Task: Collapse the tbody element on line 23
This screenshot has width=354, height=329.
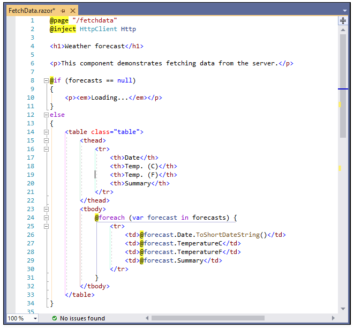Action: pyautogui.click(x=47, y=209)
